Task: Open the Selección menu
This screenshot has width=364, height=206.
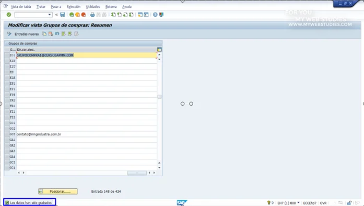Action: pyautogui.click(x=73, y=6)
